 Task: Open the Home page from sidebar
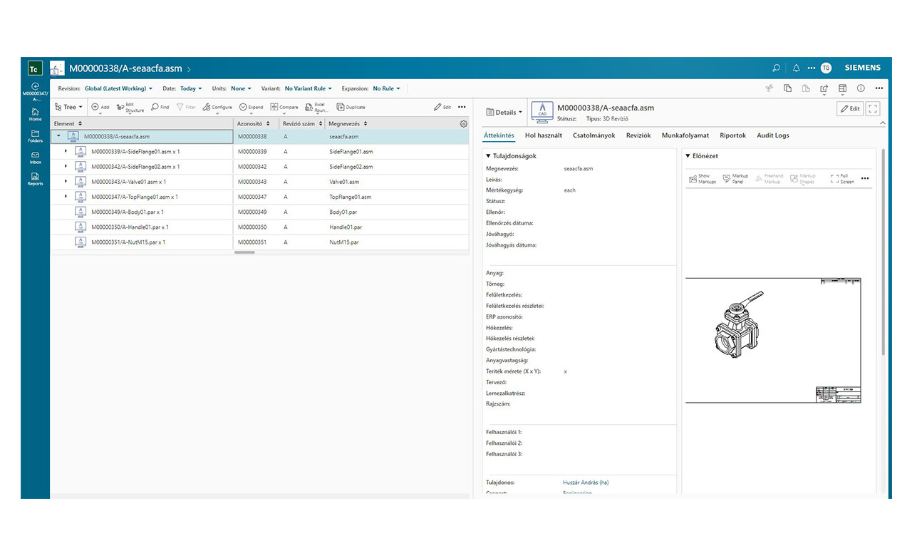click(x=35, y=114)
